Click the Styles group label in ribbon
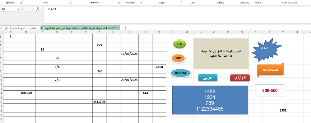 pos(162,3)
